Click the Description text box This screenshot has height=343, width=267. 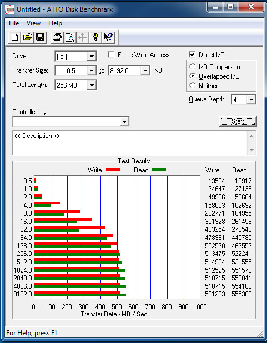(x=130, y=143)
